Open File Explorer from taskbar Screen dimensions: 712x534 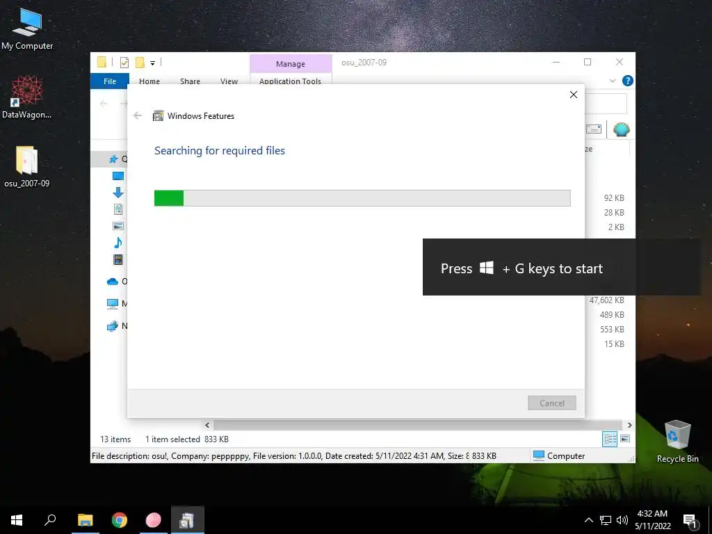[85, 520]
